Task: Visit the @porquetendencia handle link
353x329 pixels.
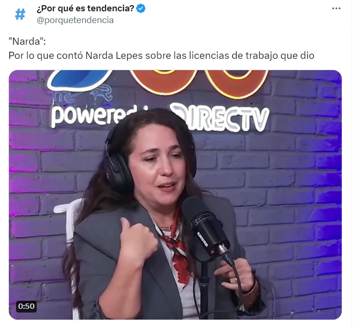Action: pos(75,20)
